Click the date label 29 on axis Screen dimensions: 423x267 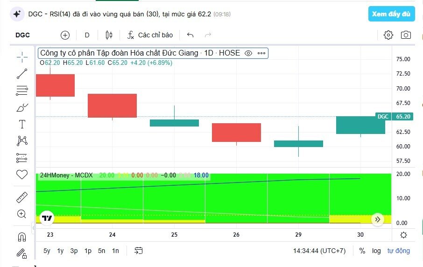click(298, 235)
